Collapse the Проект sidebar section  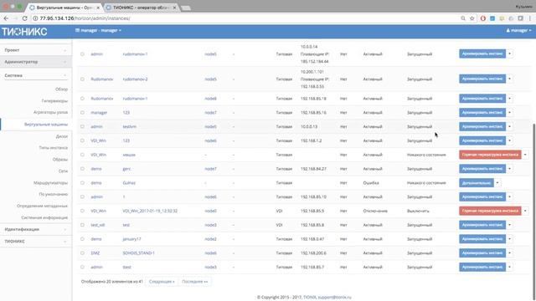click(35, 50)
